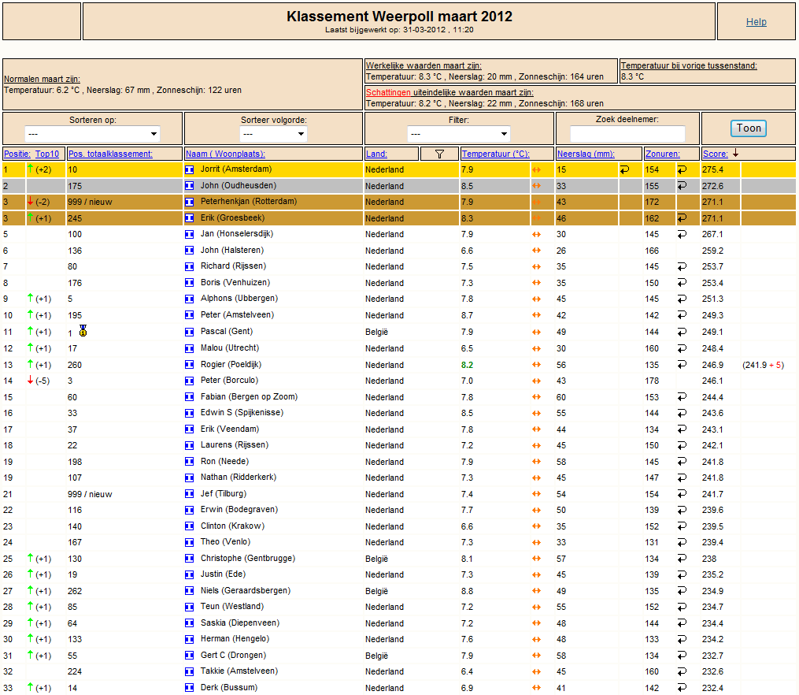Click the Schattingen red link
This screenshot has height=695, width=799.
point(388,92)
